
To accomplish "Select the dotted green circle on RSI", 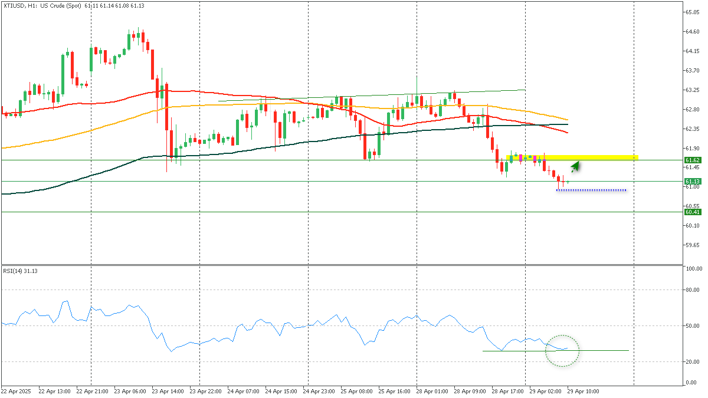I will point(562,351).
